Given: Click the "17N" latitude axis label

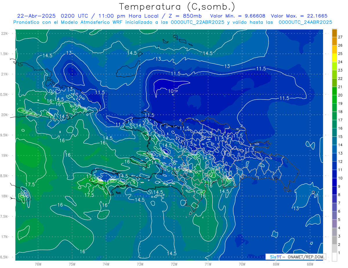Looking at the screenshot, I should click(4, 237).
